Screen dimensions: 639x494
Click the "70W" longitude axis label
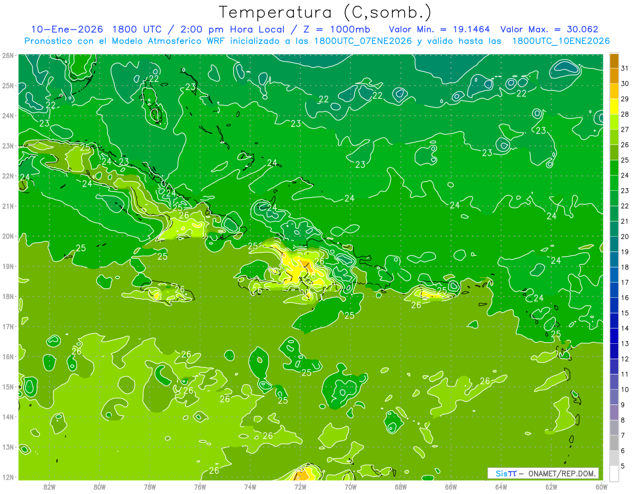(x=350, y=486)
